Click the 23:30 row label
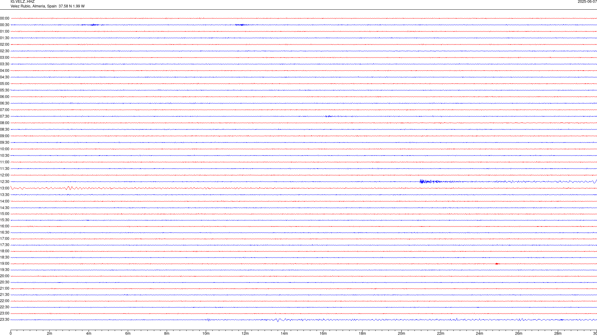 tap(5, 320)
